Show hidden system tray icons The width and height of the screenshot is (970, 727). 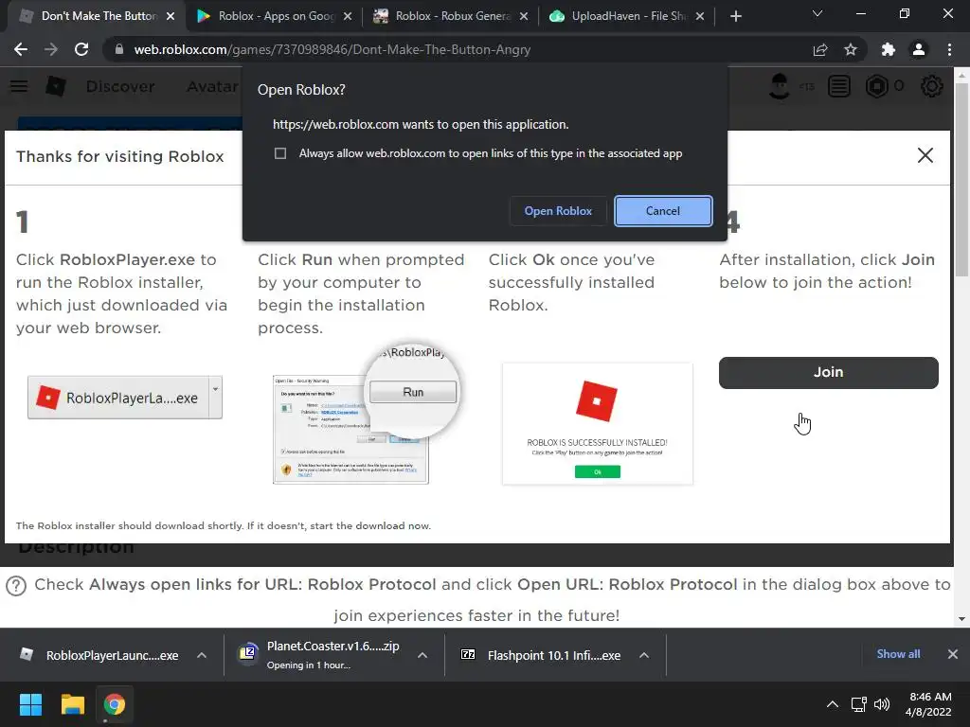(833, 704)
